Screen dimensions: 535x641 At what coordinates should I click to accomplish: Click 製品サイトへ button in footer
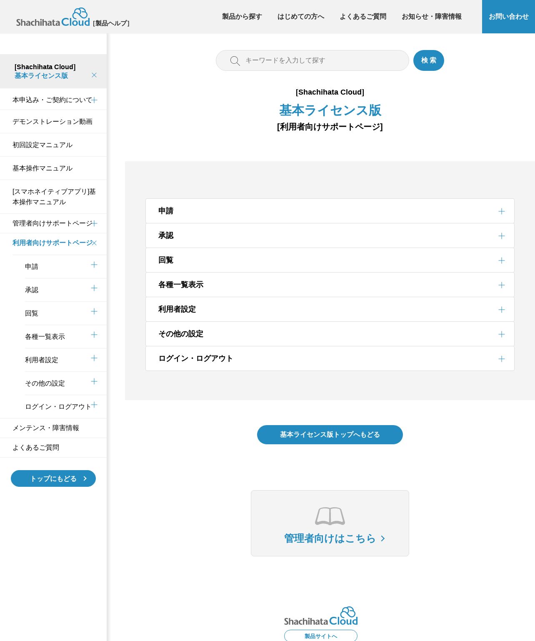(x=321, y=636)
